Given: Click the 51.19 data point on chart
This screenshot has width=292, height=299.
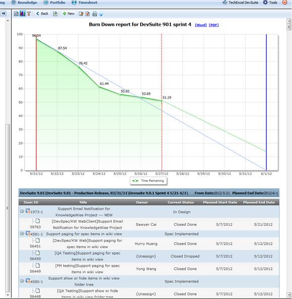Looking at the screenshot, I should tap(162, 101).
